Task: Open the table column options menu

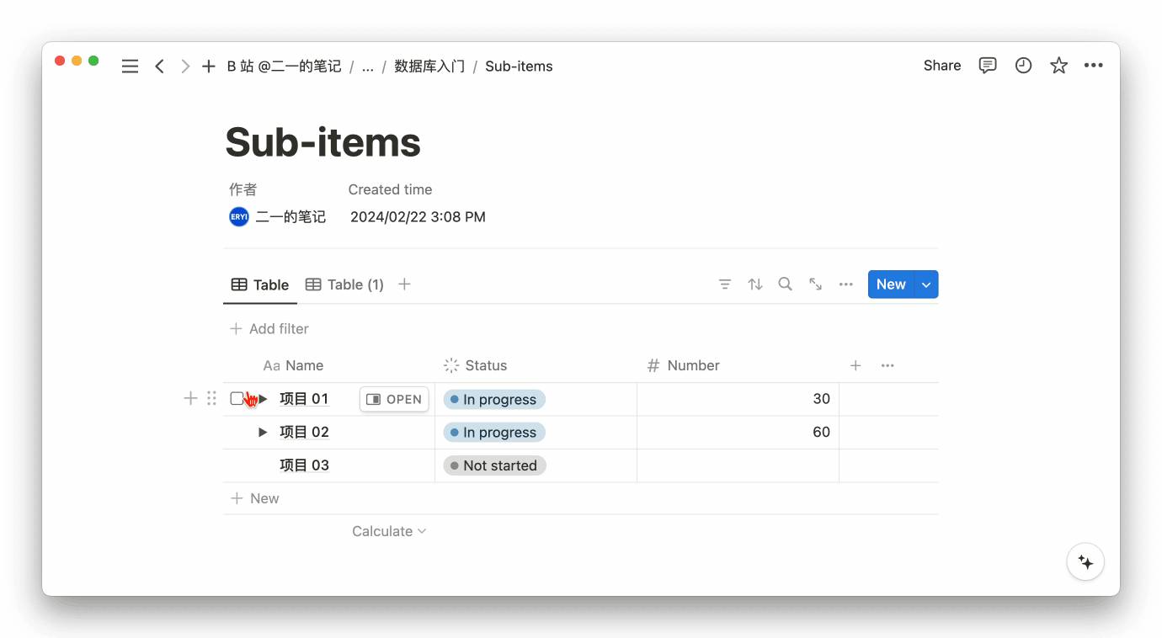Action: [887, 365]
